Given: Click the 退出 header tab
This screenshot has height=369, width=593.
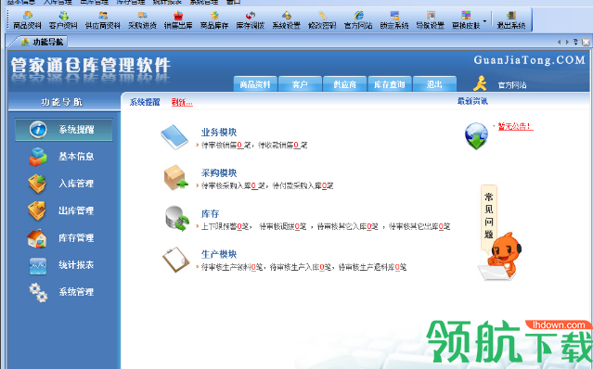Looking at the screenshot, I should 434,84.
